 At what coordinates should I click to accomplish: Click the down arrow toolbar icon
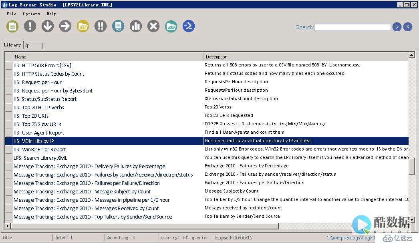[x=48, y=26]
